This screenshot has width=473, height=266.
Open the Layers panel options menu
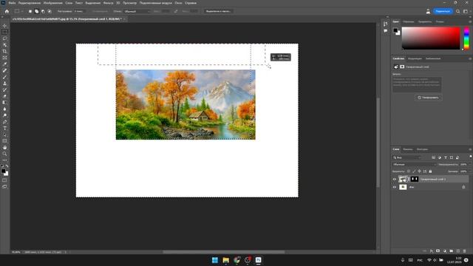470,149
